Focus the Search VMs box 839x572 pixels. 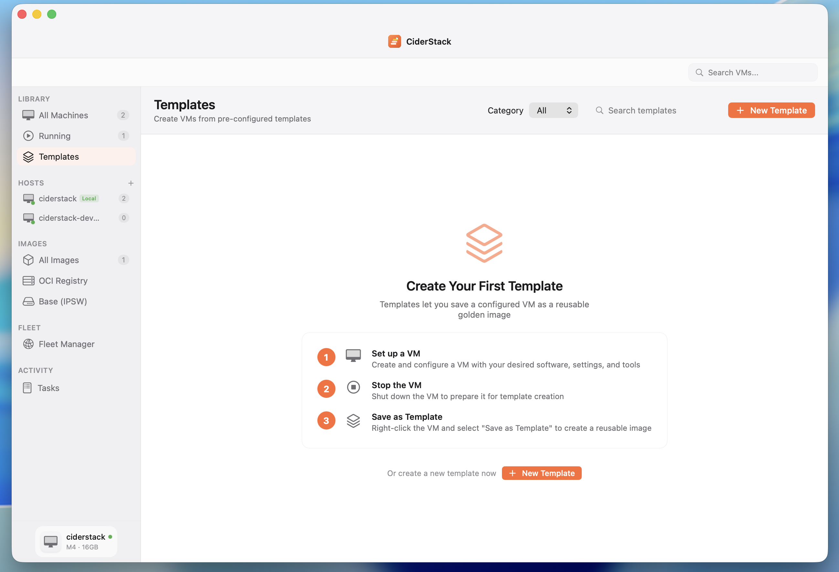click(753, 72)
